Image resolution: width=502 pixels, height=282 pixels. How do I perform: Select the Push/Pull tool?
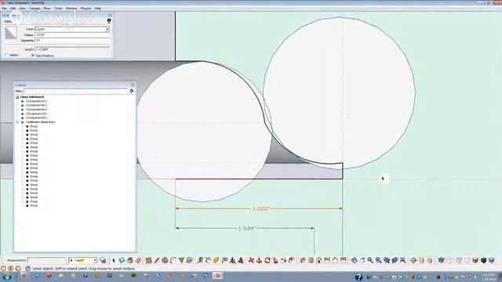coord(259,261)
